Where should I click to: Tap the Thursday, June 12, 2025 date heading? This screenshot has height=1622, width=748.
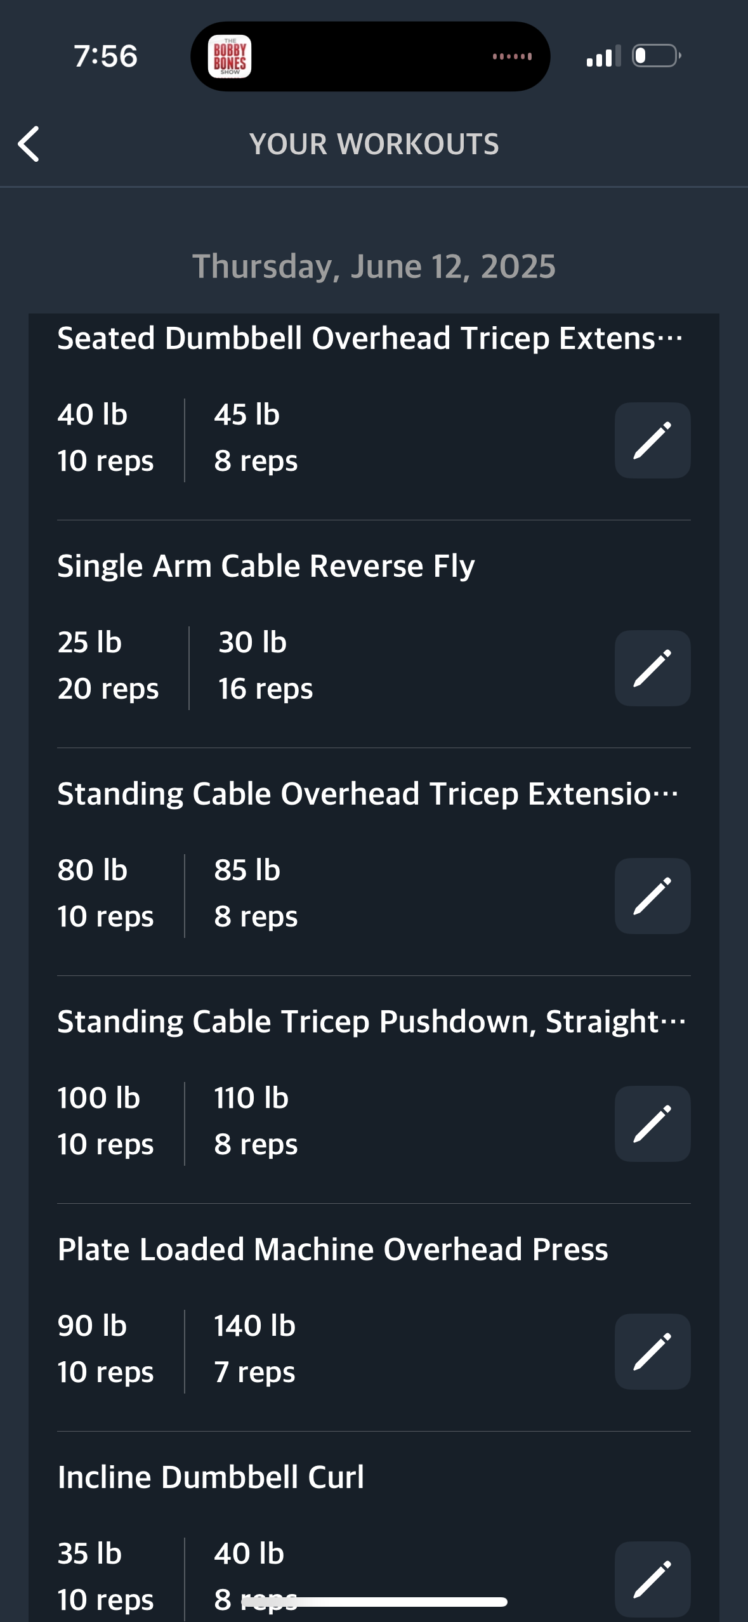pos(374,267)
